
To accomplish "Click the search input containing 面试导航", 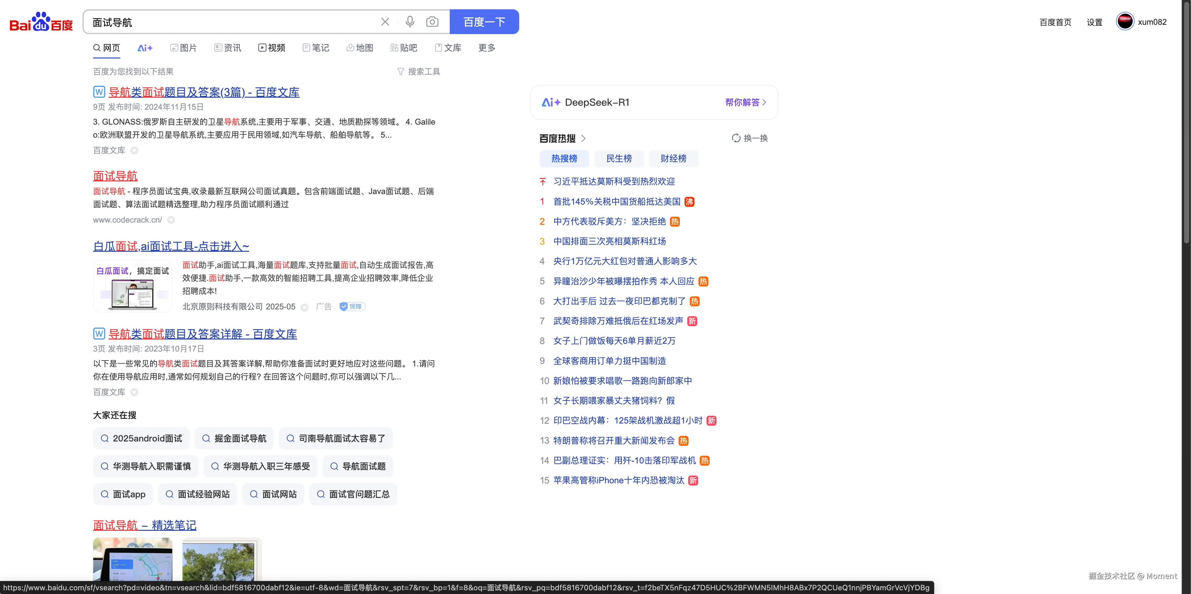I will pyautogui.click(x=231, y=22).
